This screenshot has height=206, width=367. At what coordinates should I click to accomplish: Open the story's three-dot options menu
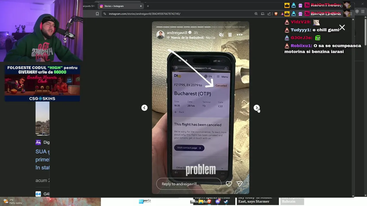(239, 35)
